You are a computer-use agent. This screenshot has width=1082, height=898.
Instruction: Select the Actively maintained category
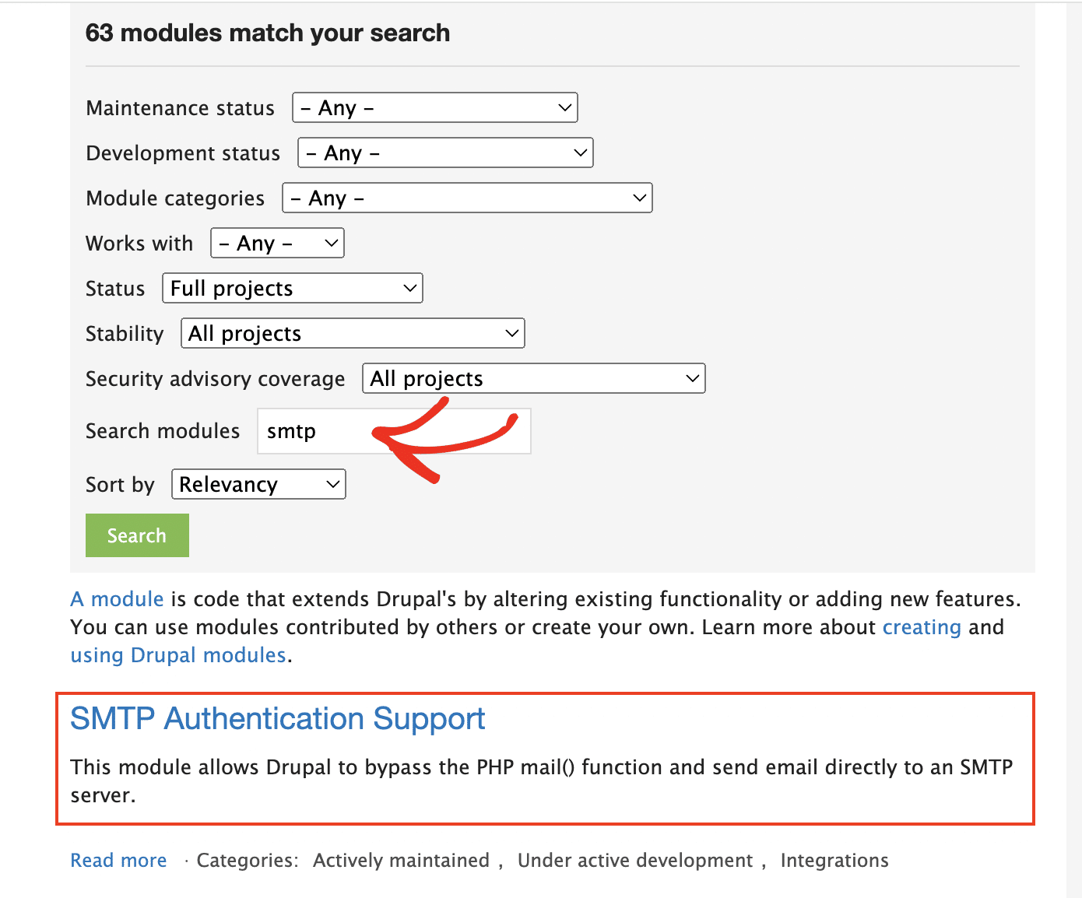401,860
